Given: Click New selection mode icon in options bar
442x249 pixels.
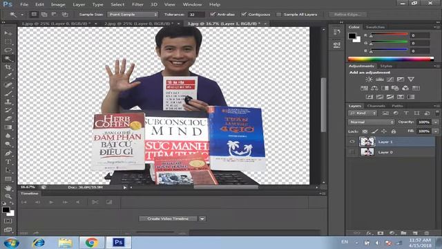Looking at the screenshot, I should pos(34,14).
